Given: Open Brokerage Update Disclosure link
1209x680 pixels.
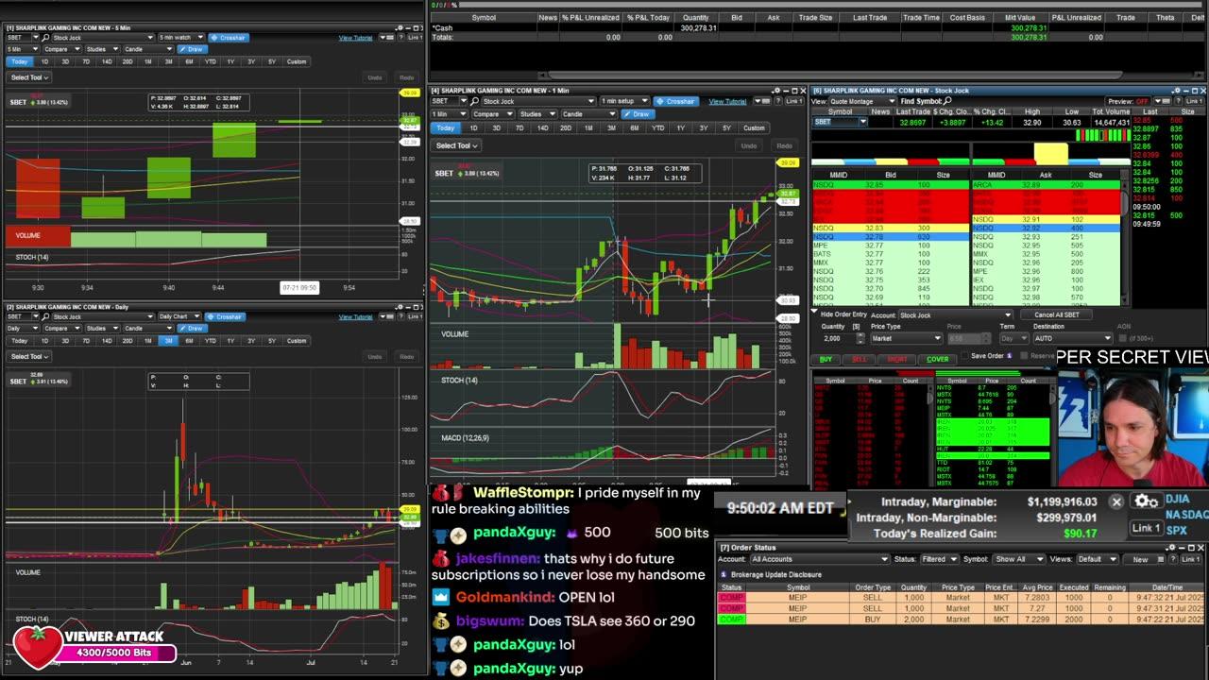Looking at the screenshot, I should (x=778, y=574).
